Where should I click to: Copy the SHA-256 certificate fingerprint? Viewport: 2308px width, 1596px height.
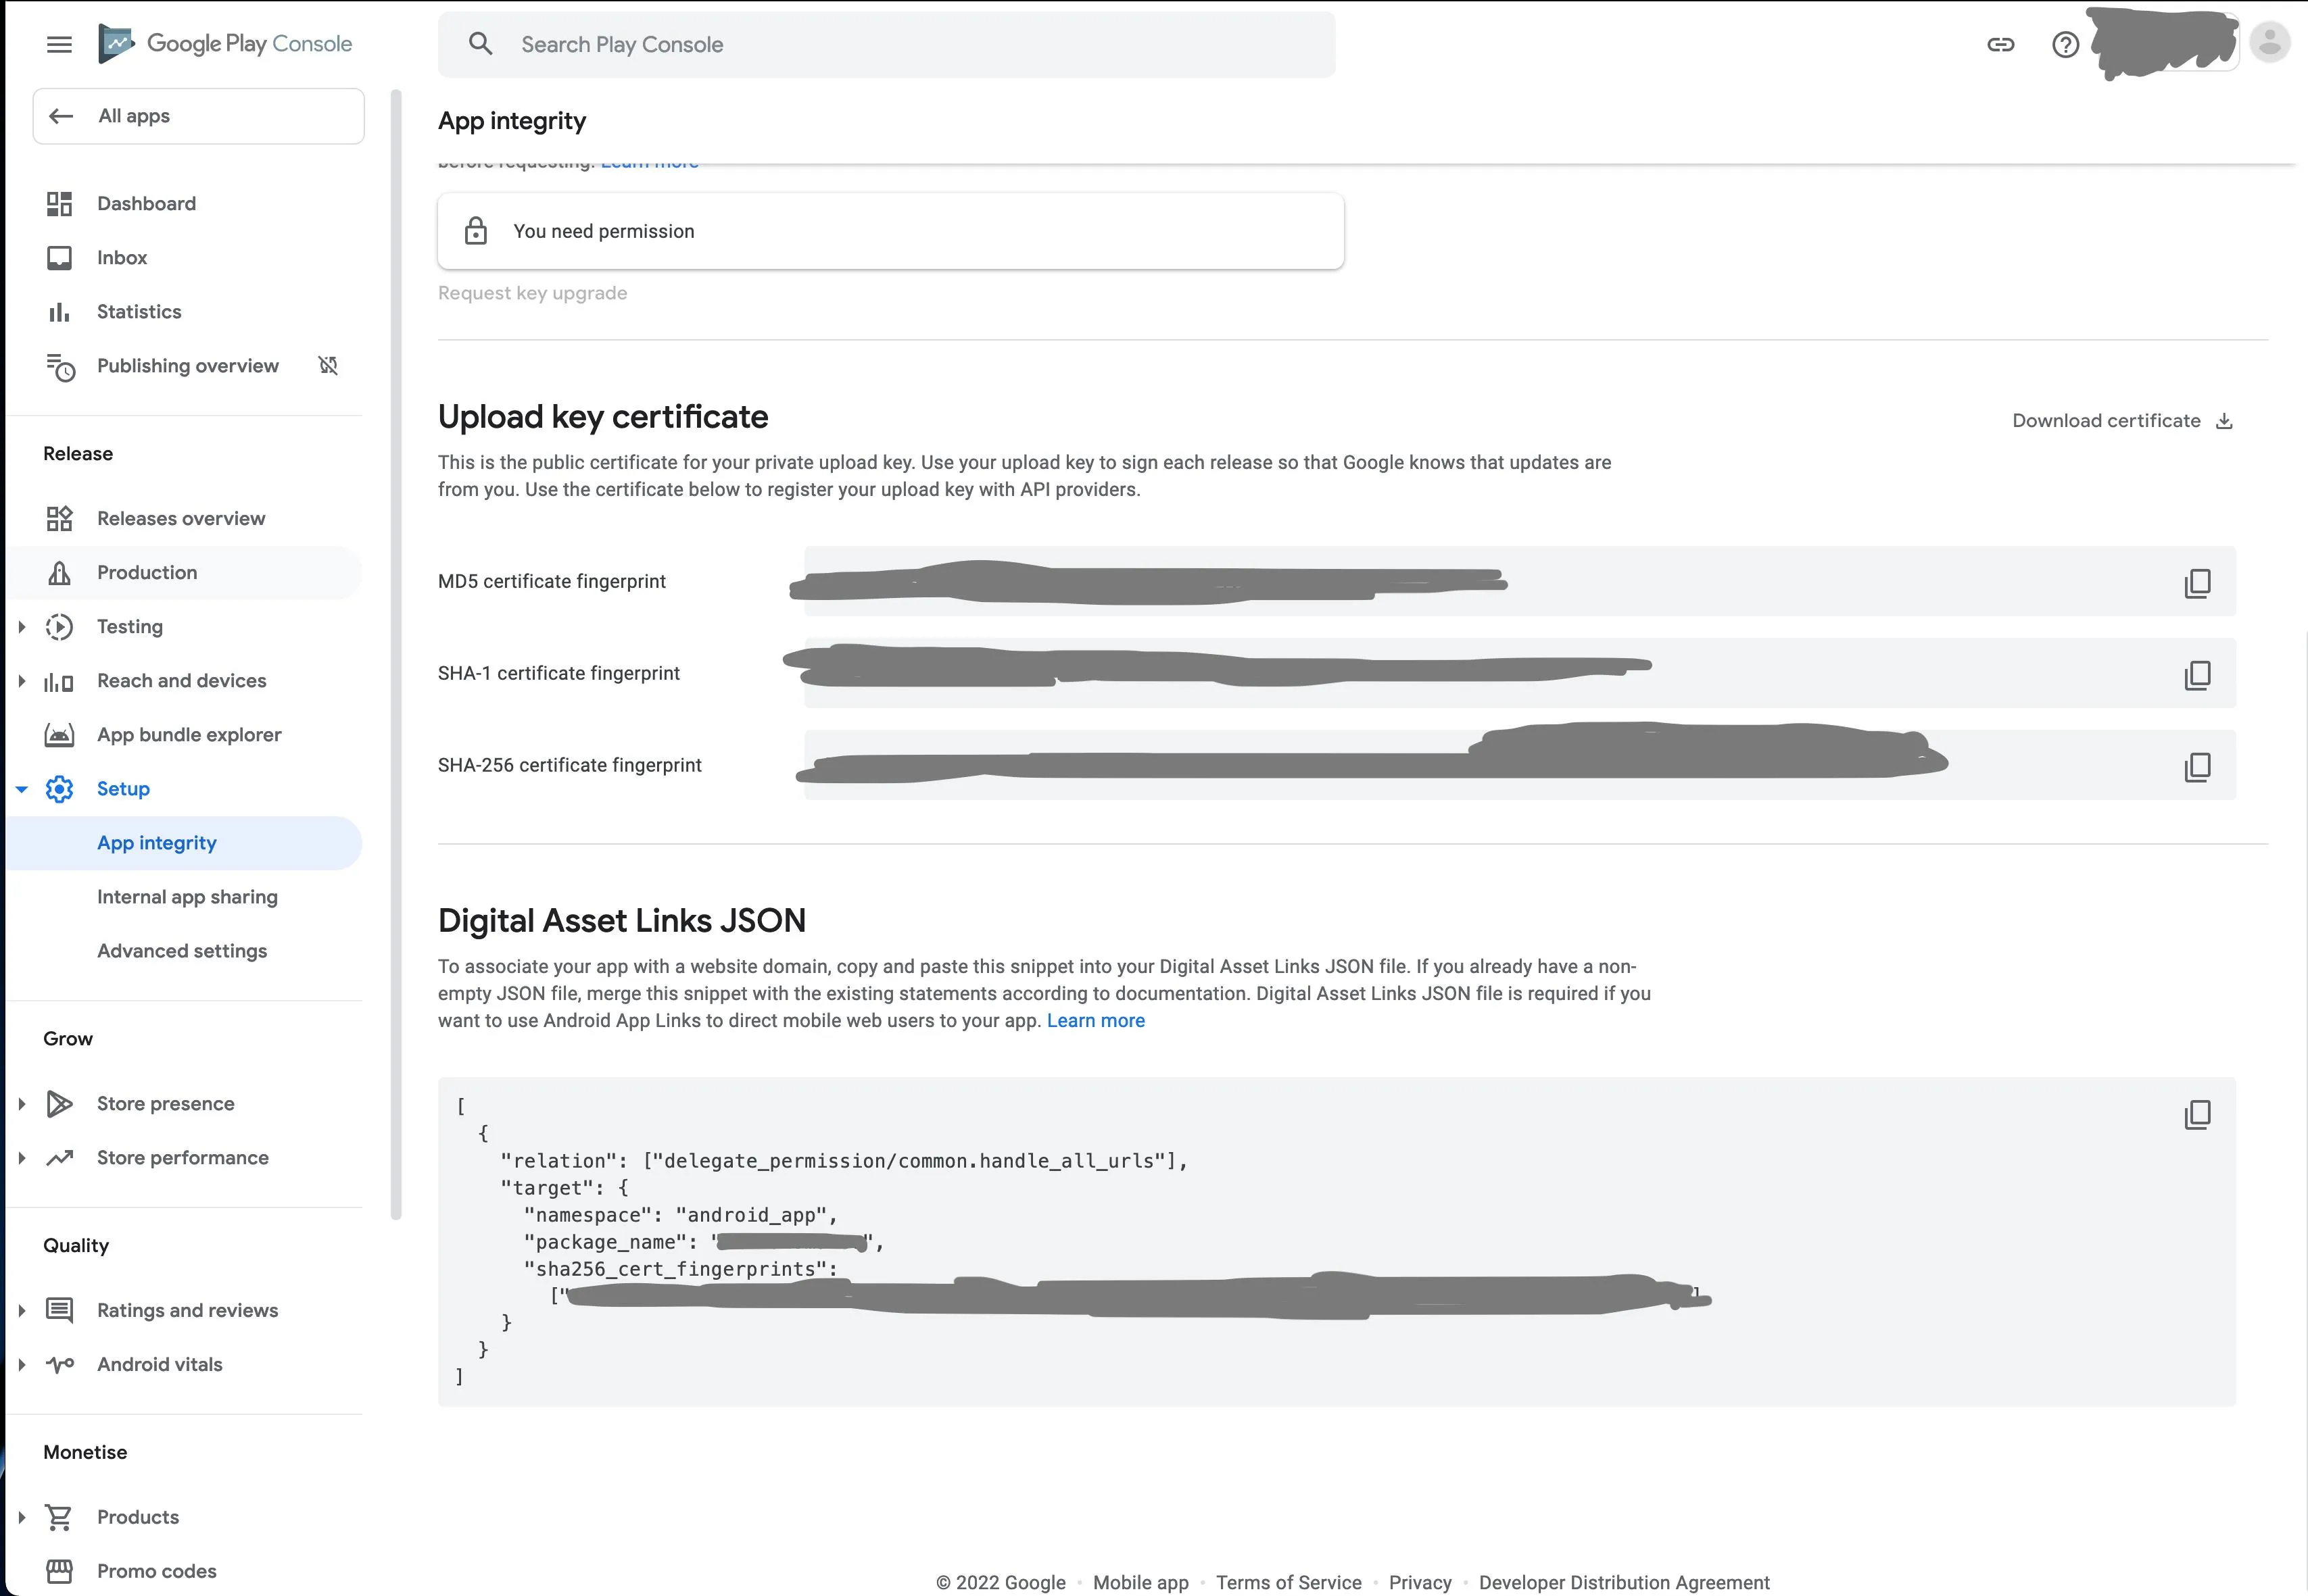coord(2197,767)
